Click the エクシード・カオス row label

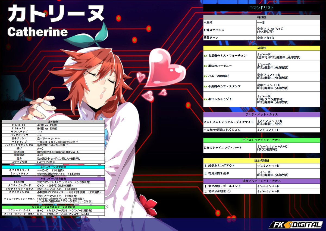(19, 210)
